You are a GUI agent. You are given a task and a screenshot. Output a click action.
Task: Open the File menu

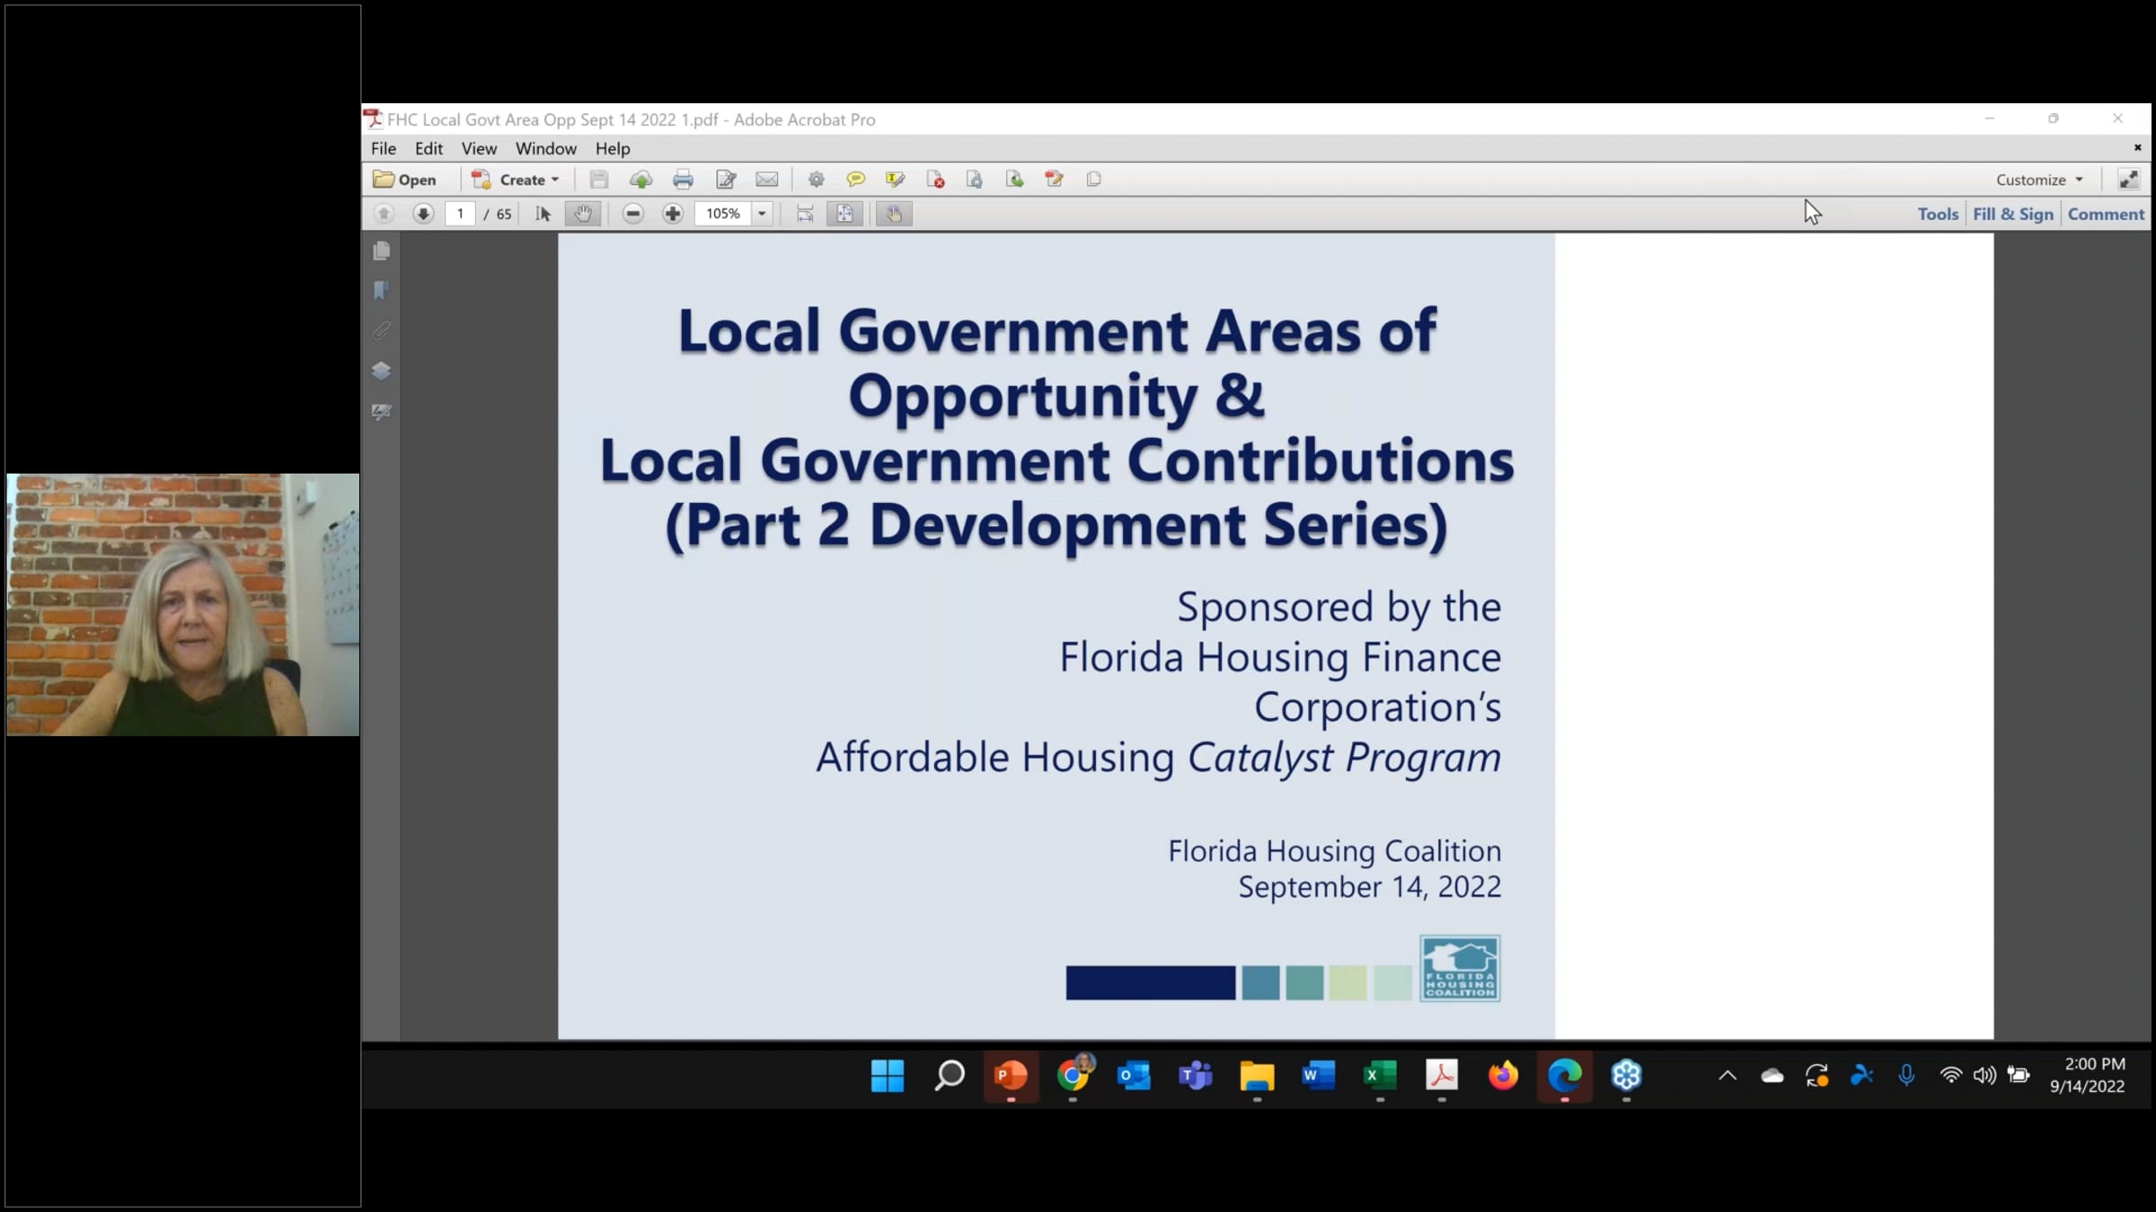384,148
